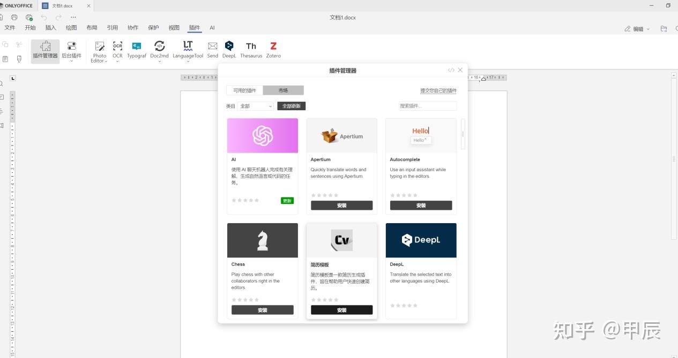This screenshot has height=358, width=678.
Task: Expand the 类目 全部 category dropdown
Action: (x=256, y=106)
